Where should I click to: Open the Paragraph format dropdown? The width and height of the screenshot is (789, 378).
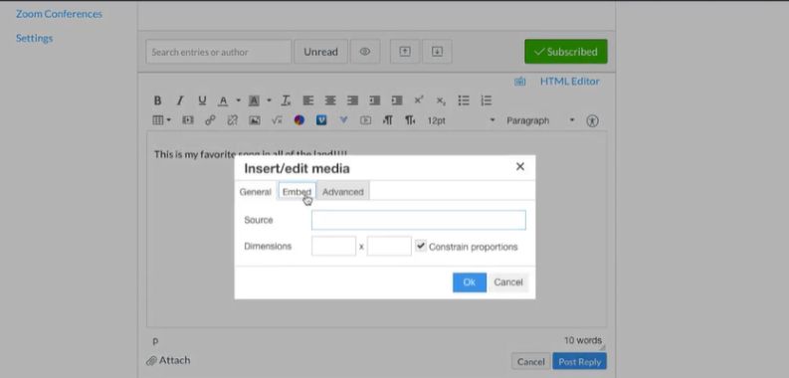pyautogui.click(x=540, y=120)
